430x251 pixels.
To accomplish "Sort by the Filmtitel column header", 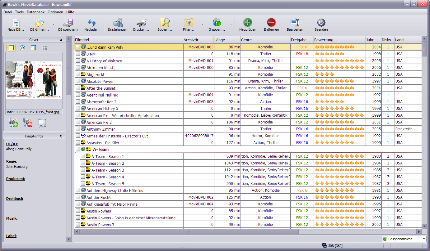I will [129, 40].
